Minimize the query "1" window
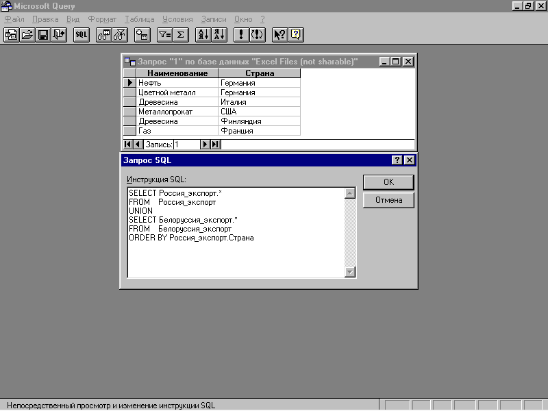 click(x=384, y=62)
